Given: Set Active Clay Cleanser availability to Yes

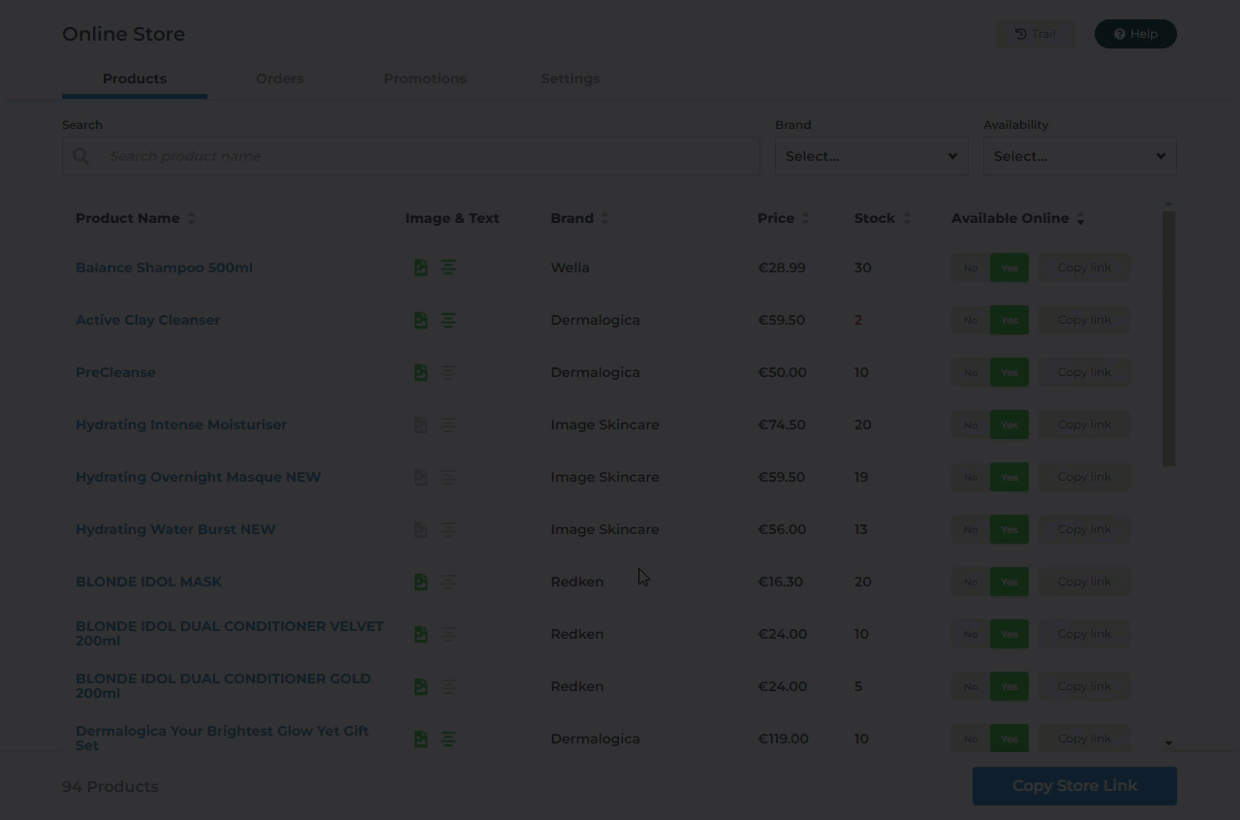Looking at the screenshot, I should click(1009, 320).
